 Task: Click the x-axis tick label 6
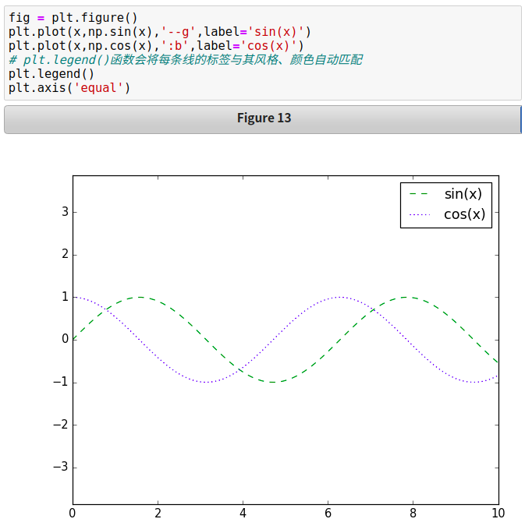(x=328, y=513)
